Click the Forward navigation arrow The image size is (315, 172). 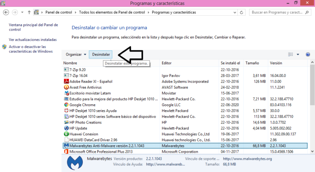[x=15, y=12]
